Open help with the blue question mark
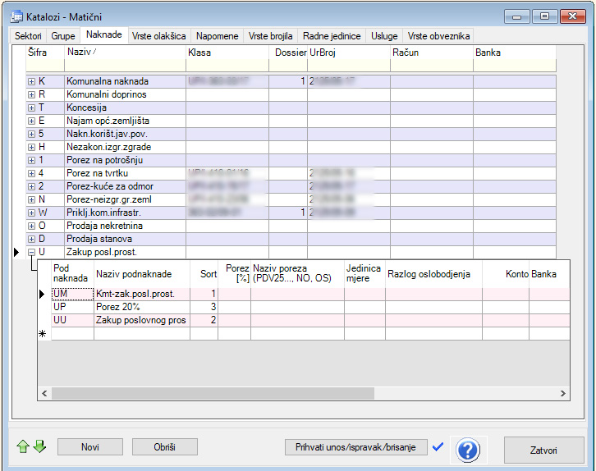596x471 pixels. point(468,450)
